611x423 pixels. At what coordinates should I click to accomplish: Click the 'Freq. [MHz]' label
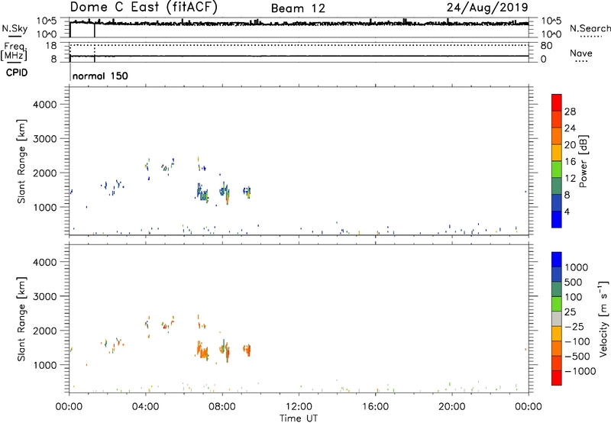coord(15,51)
